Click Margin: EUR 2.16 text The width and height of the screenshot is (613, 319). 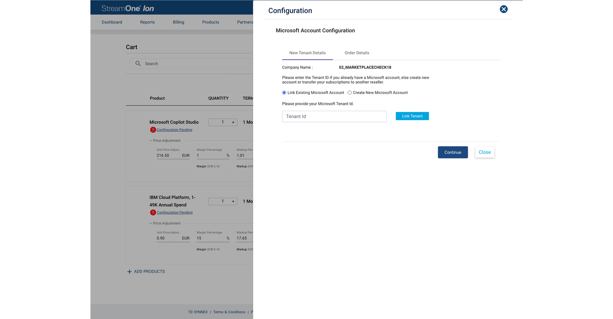208,166
